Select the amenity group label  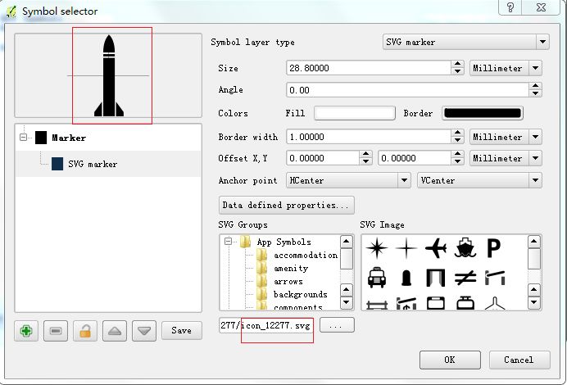[291, 268]
